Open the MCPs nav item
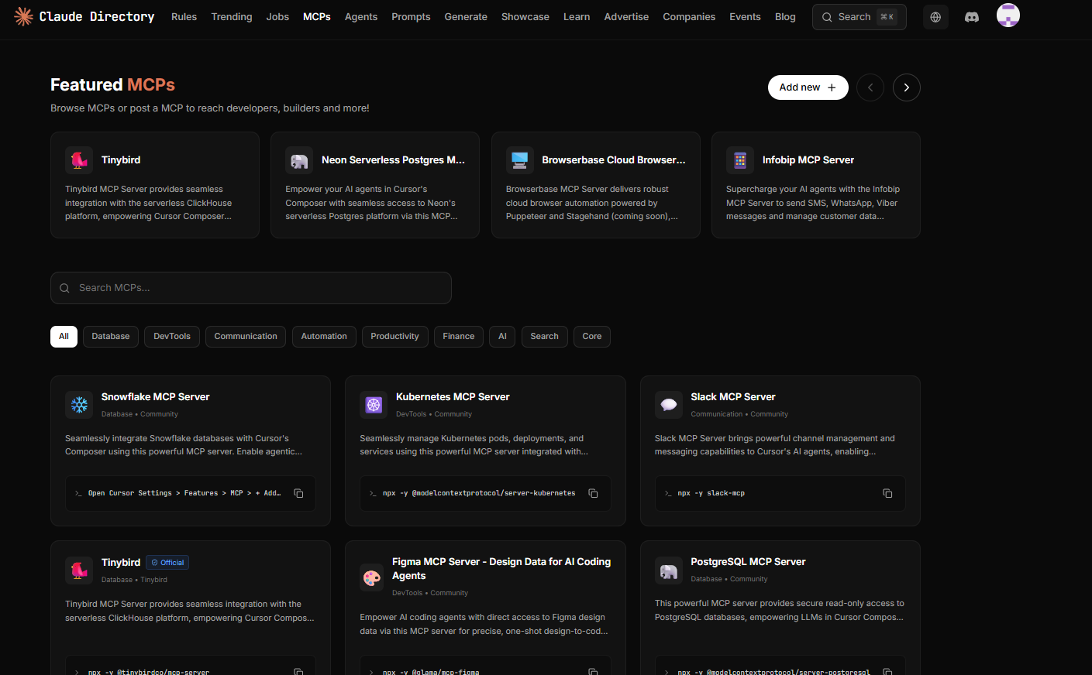The image size is (1092, 675). pyautogui.click(x=317, y=17)
